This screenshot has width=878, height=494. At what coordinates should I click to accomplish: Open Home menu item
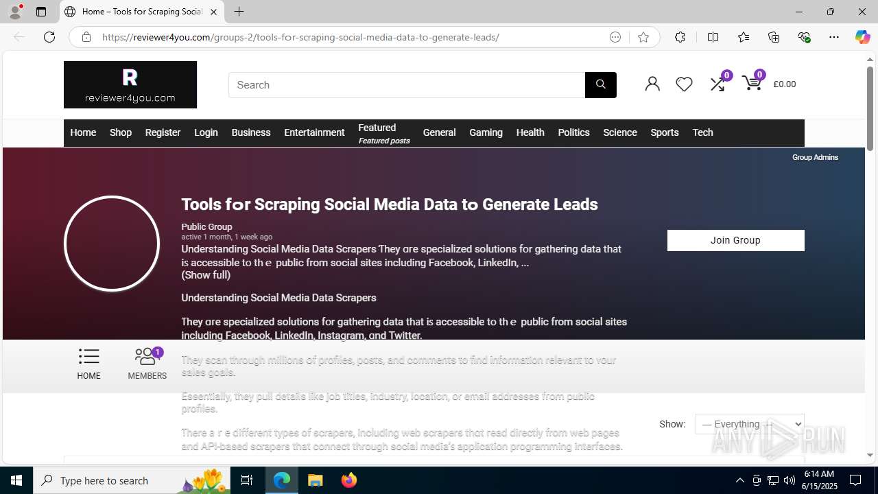coord(83,132)
